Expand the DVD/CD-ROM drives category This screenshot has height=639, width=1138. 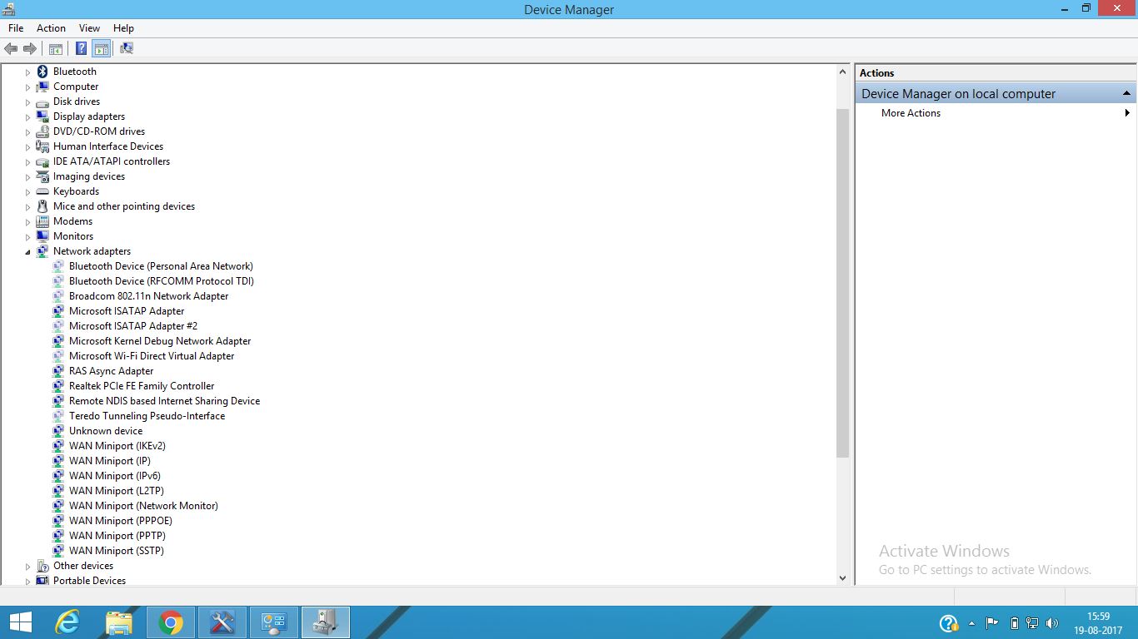click(27, 132)
